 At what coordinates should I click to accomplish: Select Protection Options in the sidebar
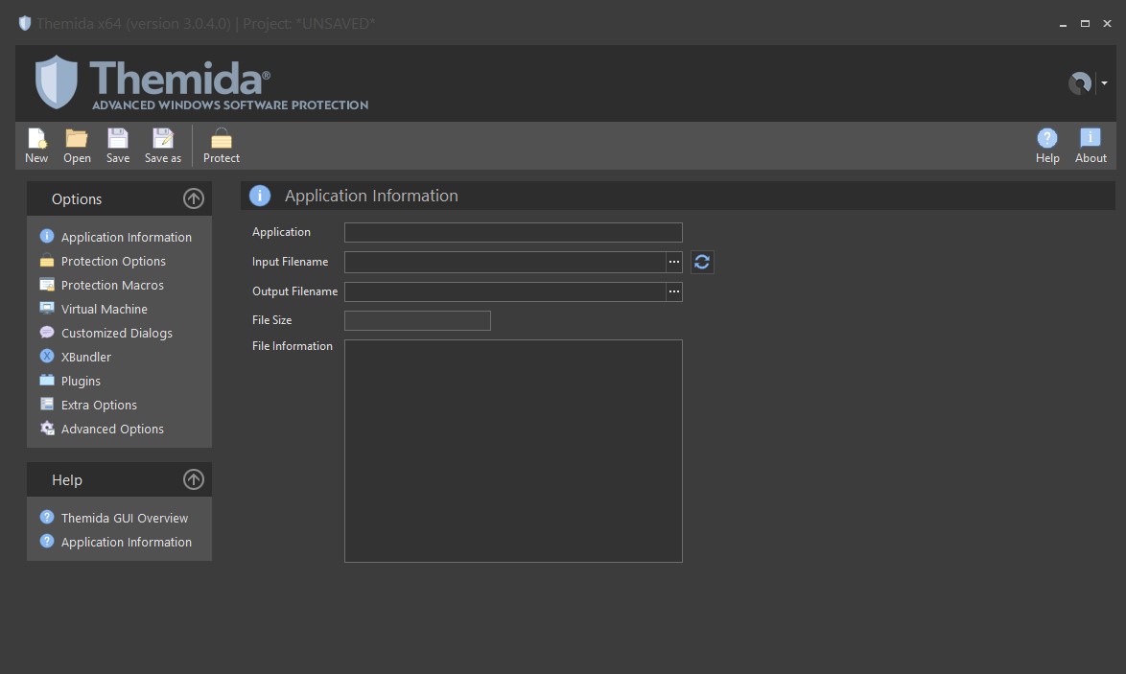point(113,261)
